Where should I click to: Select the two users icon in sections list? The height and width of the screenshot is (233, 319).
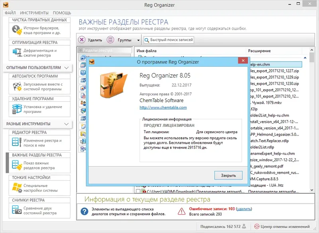pyautogui.click(x=83, y=103)
